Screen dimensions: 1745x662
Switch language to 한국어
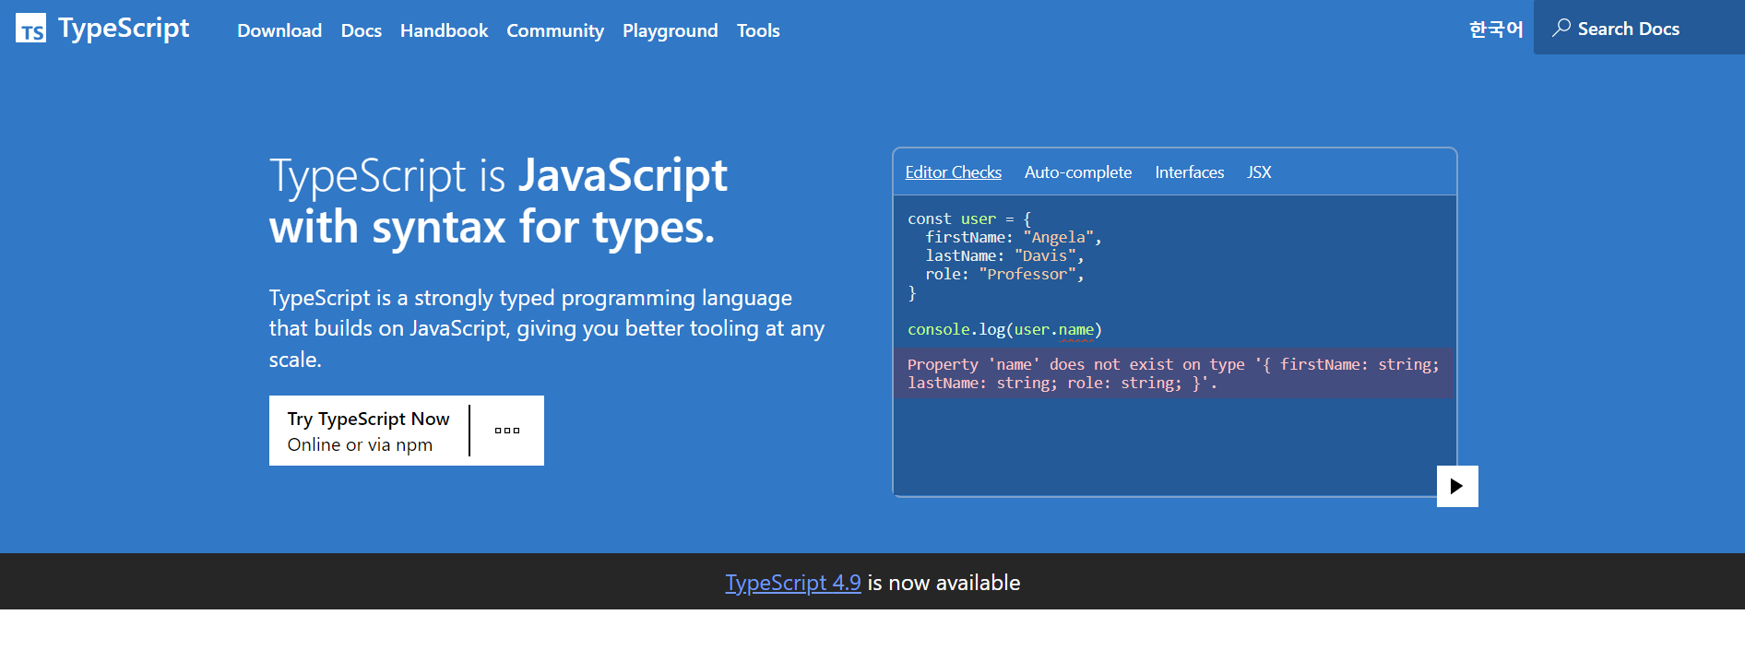[1496, 30]
